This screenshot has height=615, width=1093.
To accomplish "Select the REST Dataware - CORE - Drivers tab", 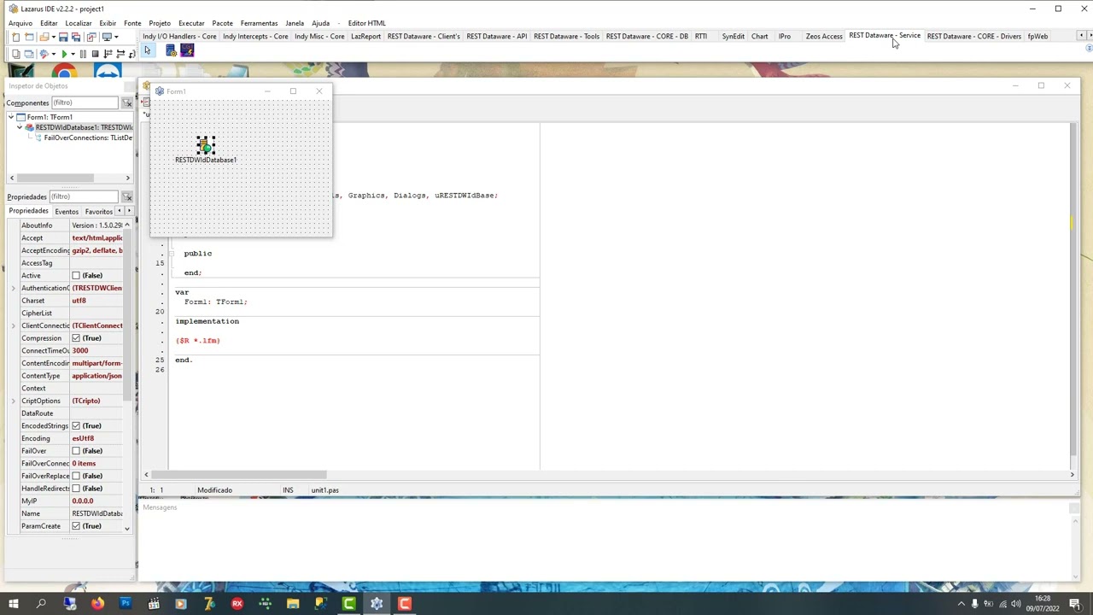I will tap(974, 36).
